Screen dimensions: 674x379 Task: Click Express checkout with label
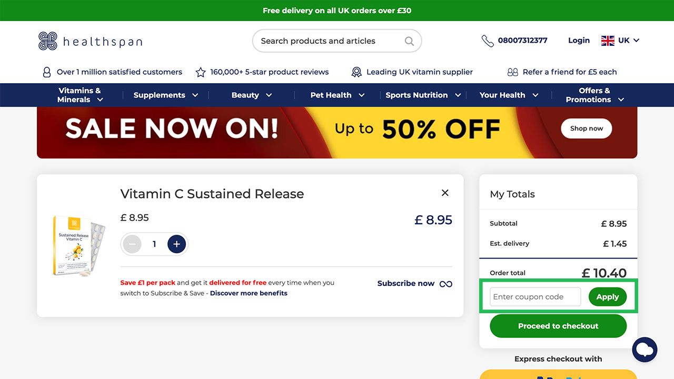[558, 359]
